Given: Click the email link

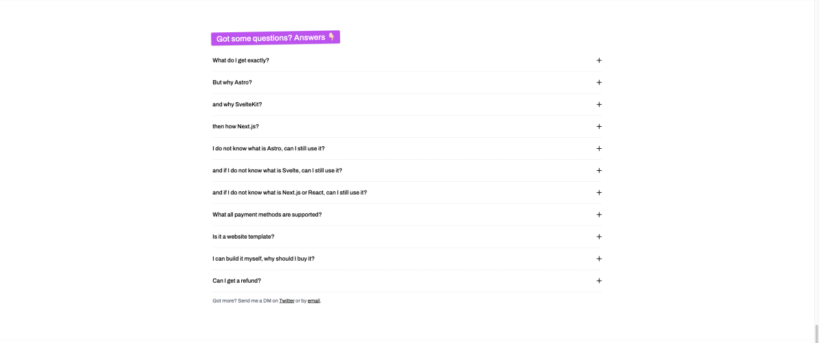Looking at the screenshot, I should pos(313,301).
